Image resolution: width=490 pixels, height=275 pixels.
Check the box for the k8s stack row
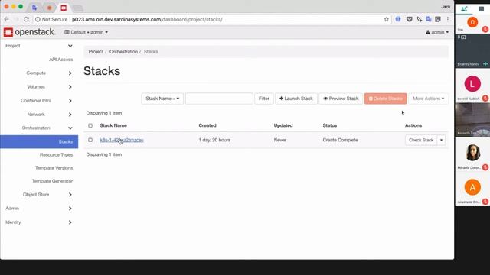pyautogui.click(x=90, y=140)
